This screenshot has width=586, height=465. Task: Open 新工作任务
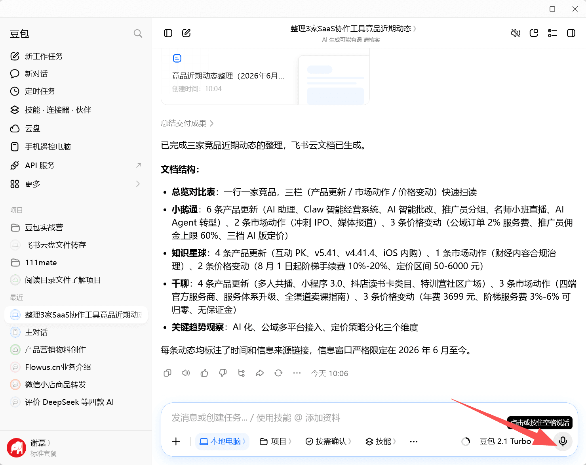point(76,56)
